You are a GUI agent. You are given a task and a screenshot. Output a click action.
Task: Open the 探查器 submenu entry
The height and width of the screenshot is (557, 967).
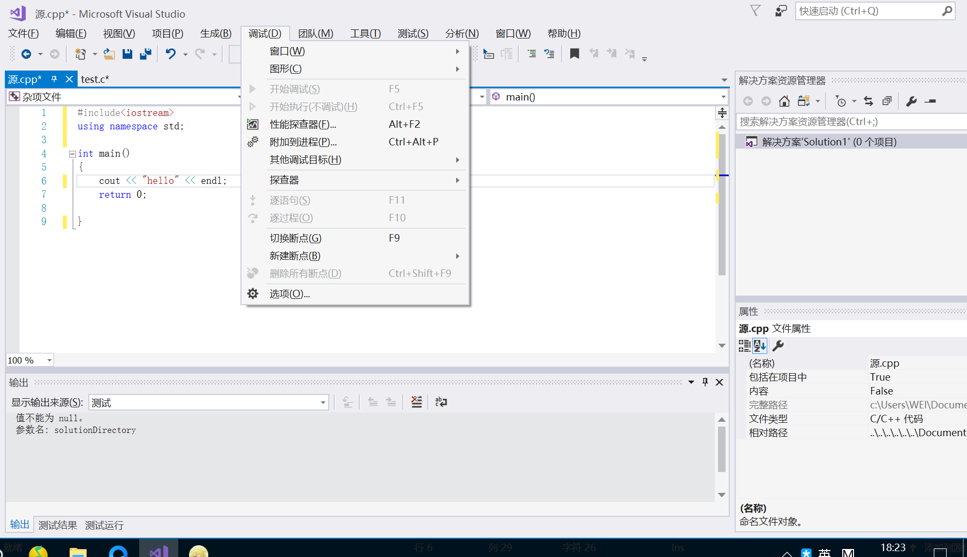[355, 180]
